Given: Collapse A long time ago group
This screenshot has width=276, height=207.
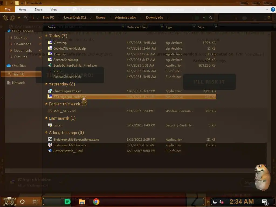Looking at the screenshot, I should 46,132.
